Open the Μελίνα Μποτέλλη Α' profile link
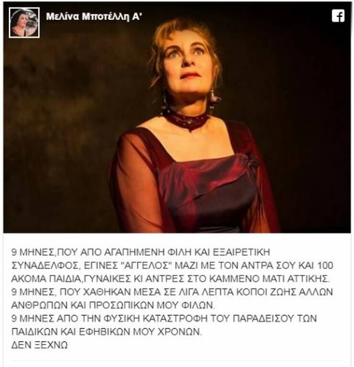 (x=94, y=17)
